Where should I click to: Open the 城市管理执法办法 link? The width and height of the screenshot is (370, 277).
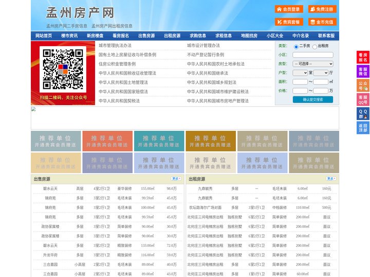click(x=115, y=46)
